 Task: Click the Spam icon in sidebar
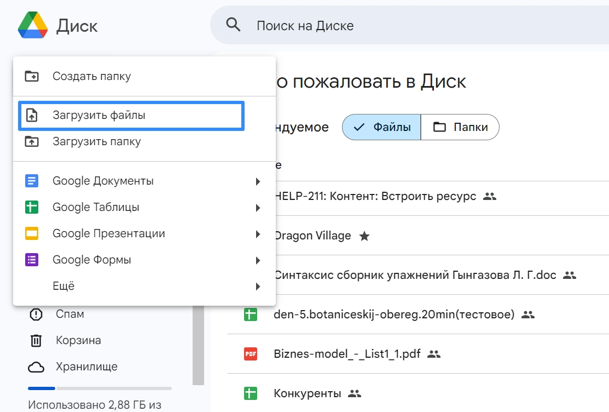tap(36, 314)
